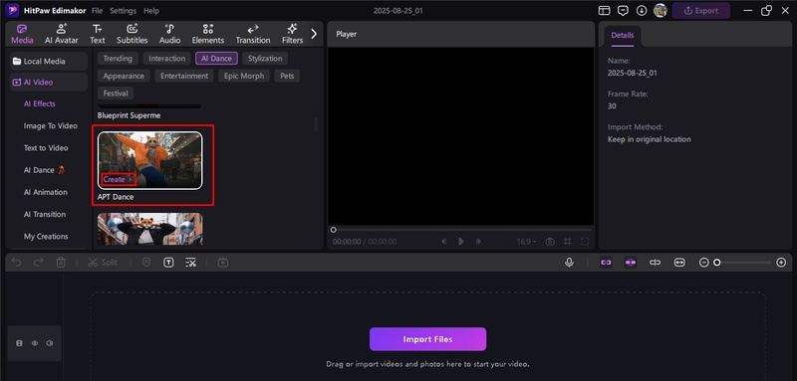Open the Filters panel
Image resolution: width=797 pixels, height=381 pixels.
coord(292,34)
